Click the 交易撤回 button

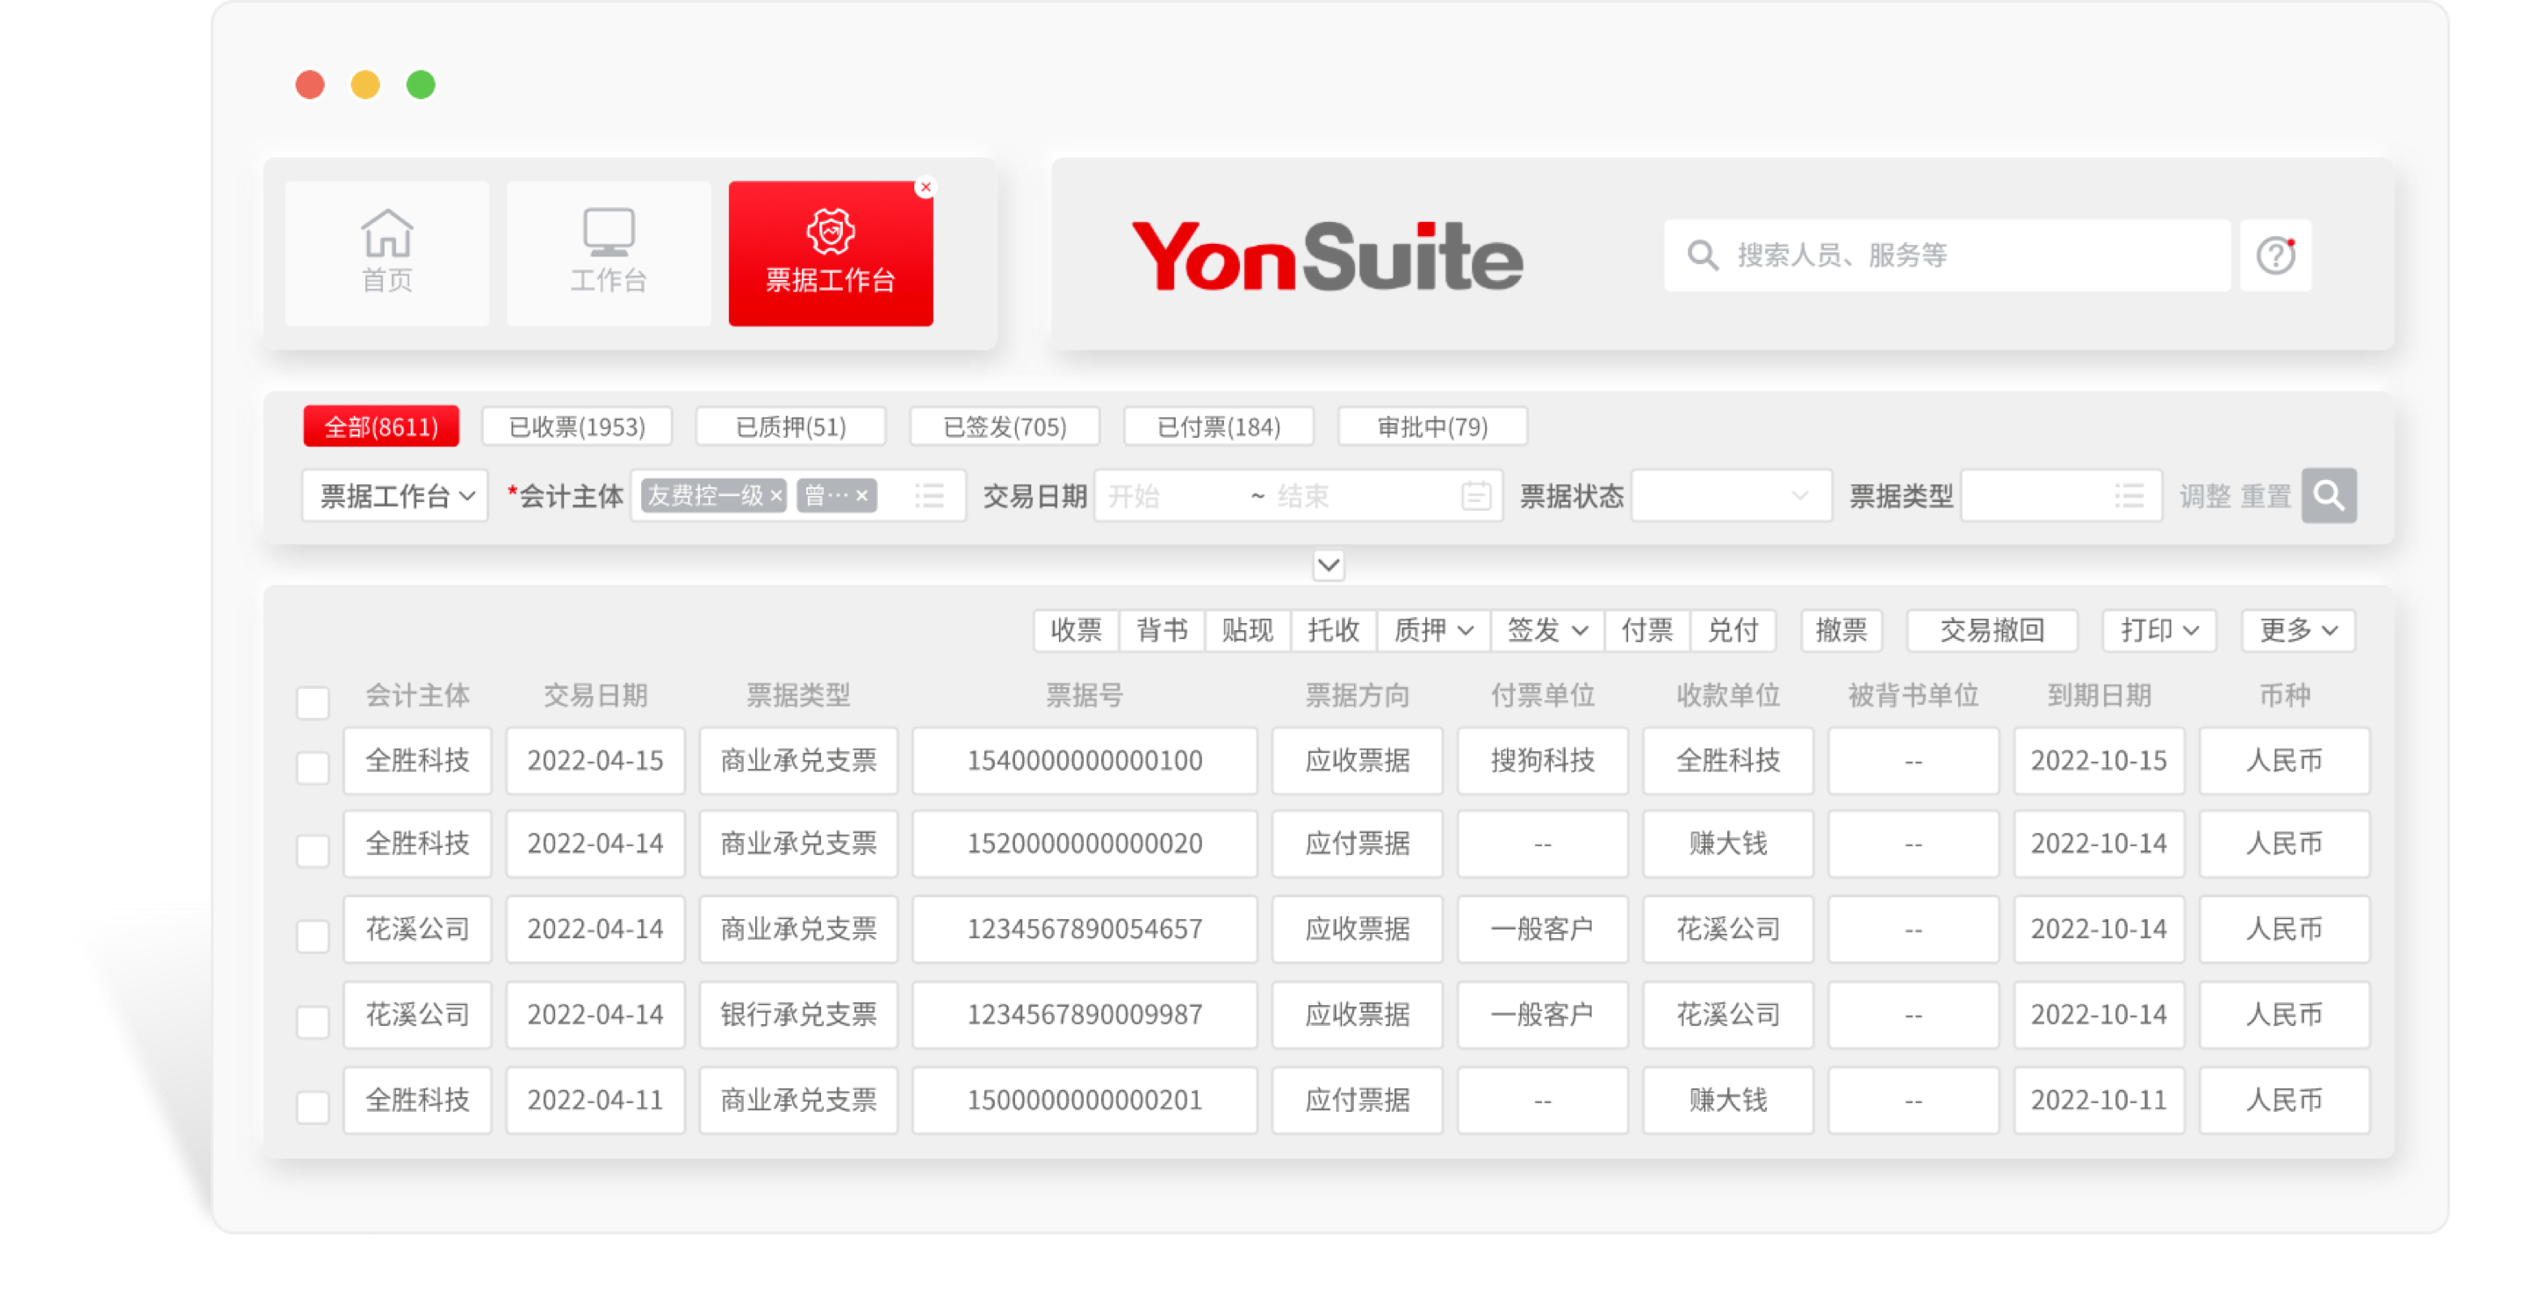(x=1991, y=631)
